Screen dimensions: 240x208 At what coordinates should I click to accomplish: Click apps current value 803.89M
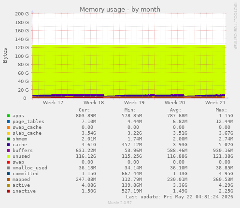pyautogui.click(x=86, y=116)
